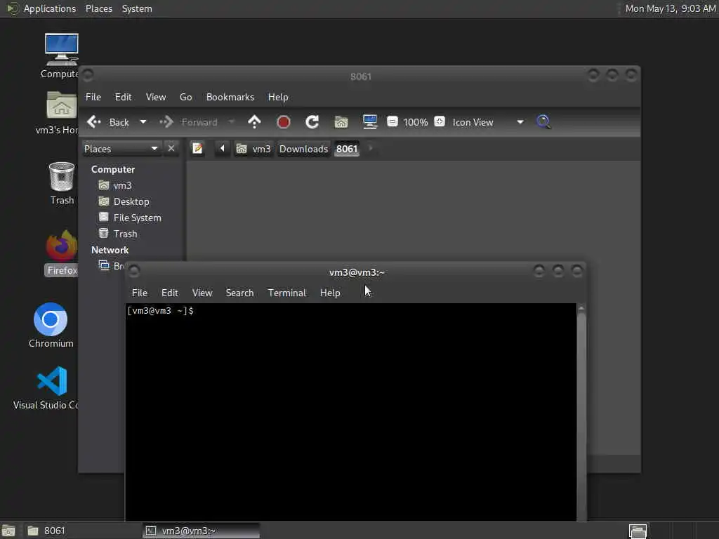Image resolution: width=719 pixels, height=539 pixels.
Task: Click show desktop icon in taskbar
Action: [x=8, y=531]
